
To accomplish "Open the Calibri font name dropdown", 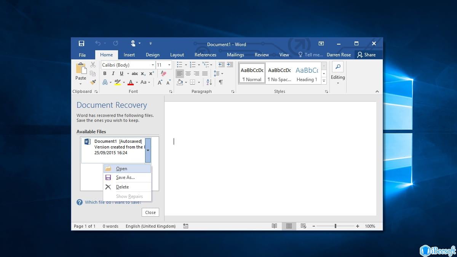I will click(x=153, y=65).
